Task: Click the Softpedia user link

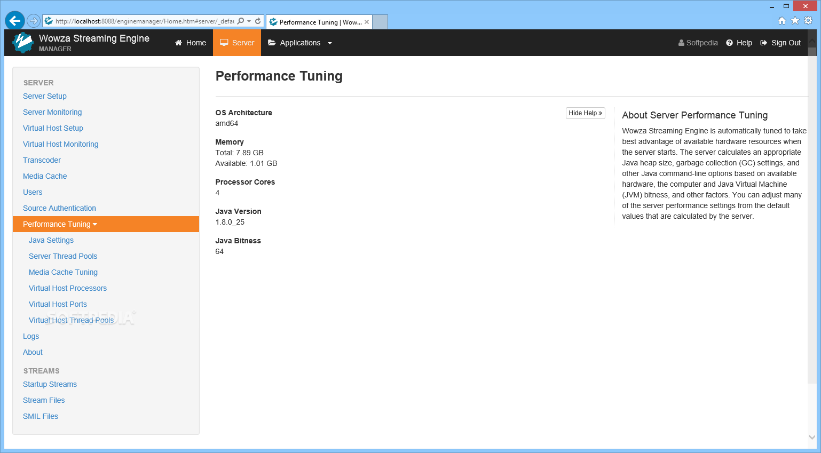Action: 698,43
